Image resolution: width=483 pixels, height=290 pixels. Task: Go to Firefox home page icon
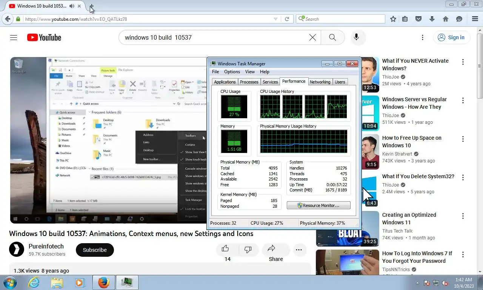[446, 19]
